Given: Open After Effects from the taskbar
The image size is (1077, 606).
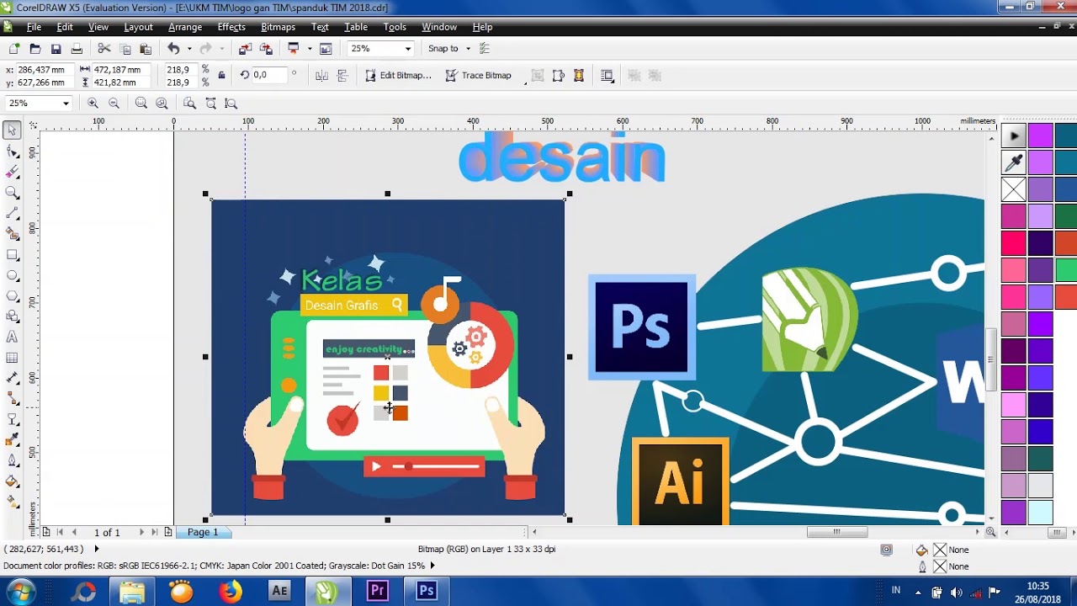Looking at the screenshot, I should (279, 592).
